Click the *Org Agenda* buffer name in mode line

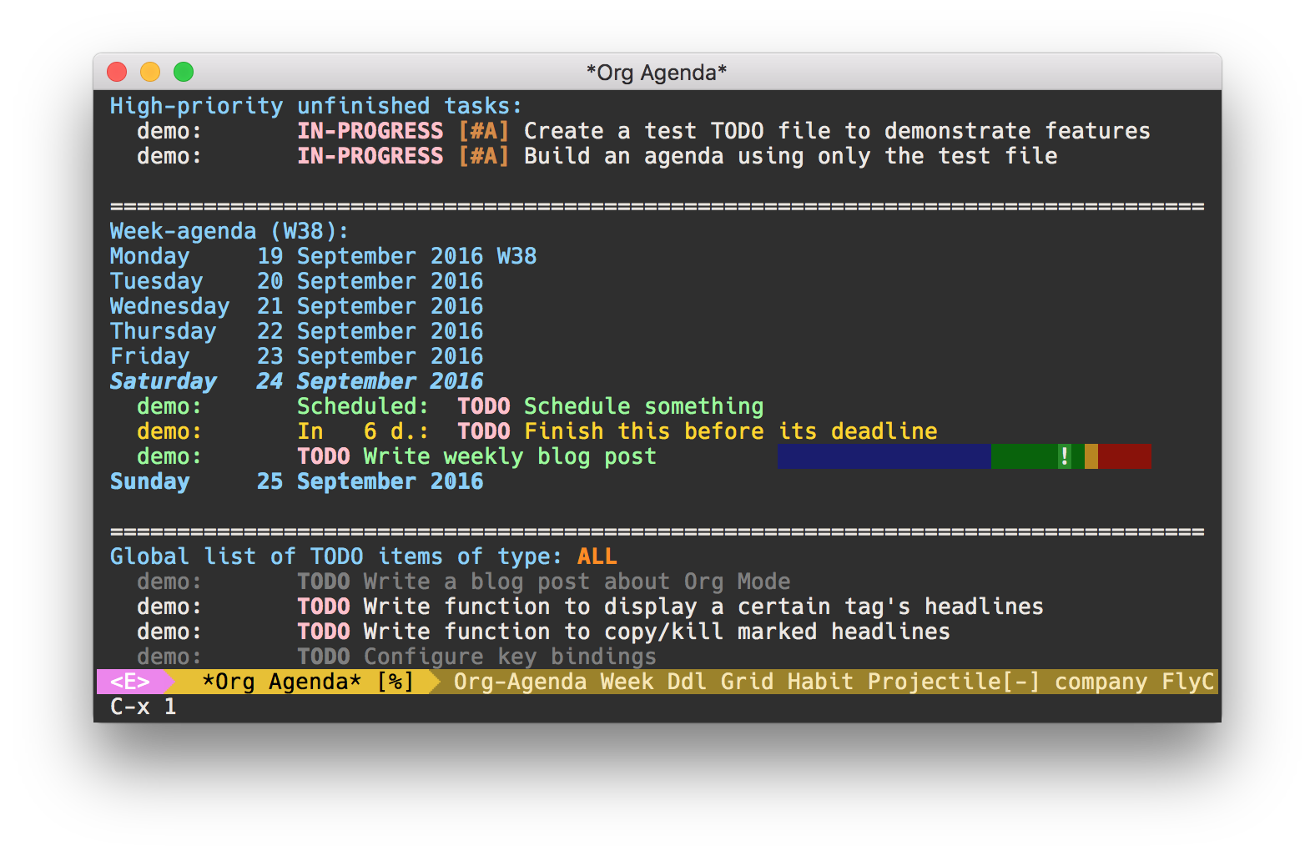click(282, 682)
